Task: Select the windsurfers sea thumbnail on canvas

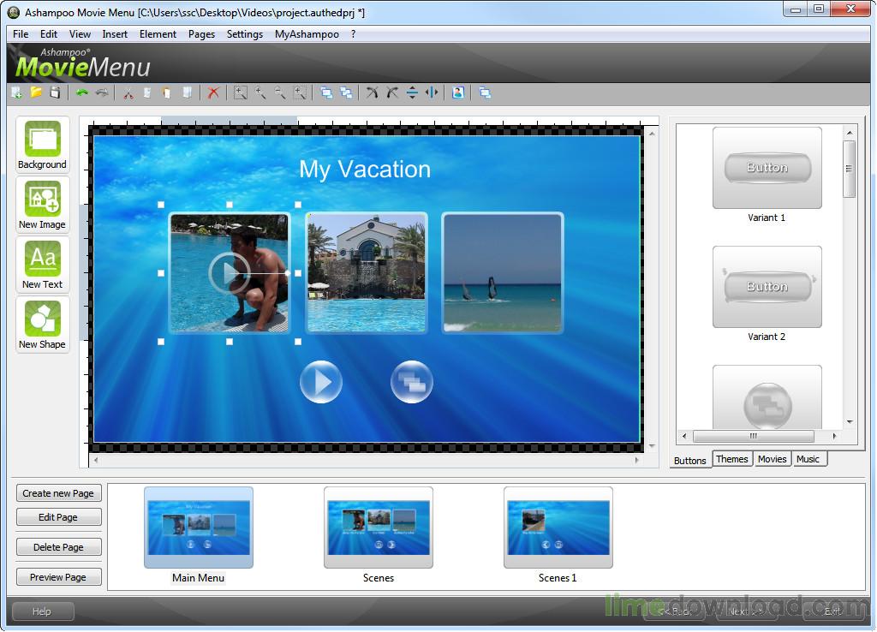Action: [x=502, y=273]
